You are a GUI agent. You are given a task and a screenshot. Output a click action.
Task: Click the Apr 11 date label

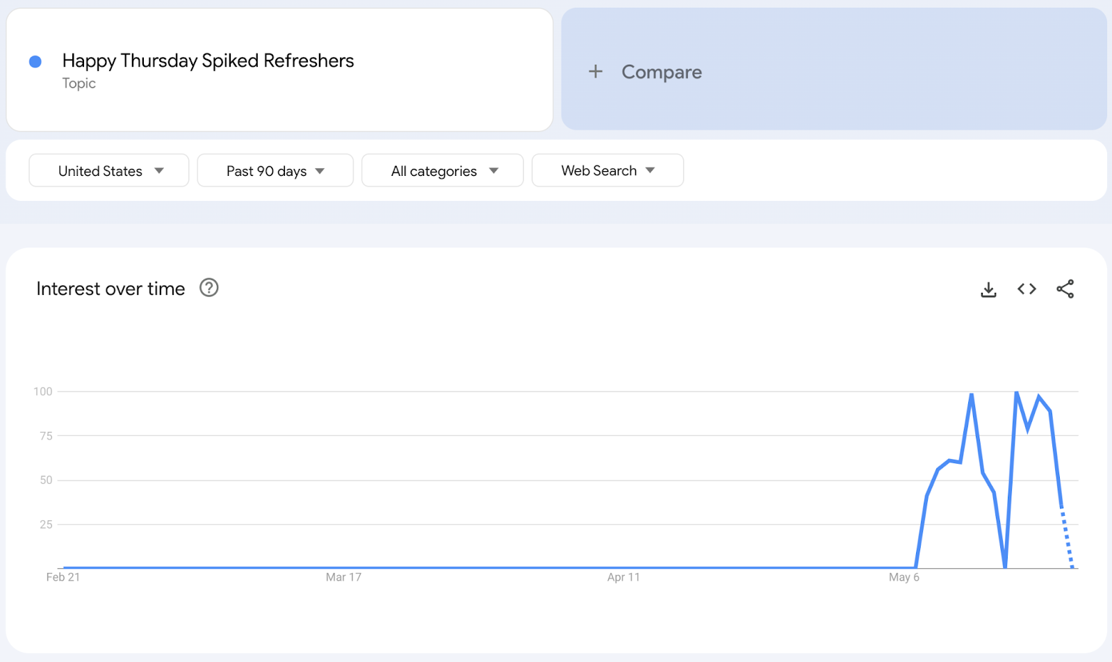click(623, 577)
